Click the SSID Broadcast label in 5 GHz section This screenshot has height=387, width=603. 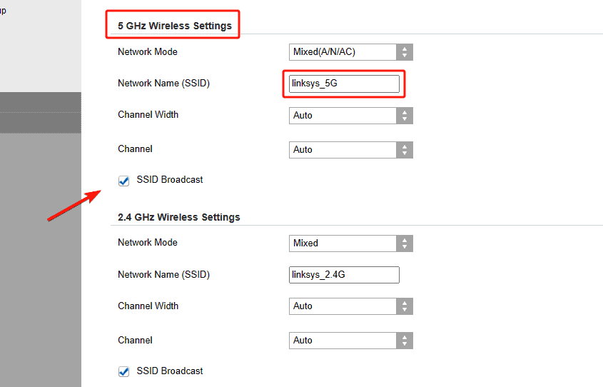tap(170, 180)
